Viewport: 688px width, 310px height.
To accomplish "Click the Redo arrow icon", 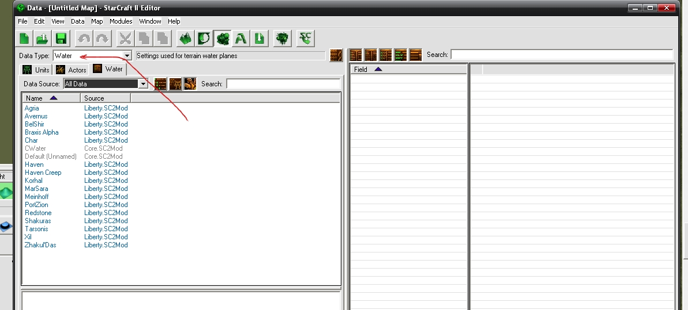I will 102,39.
